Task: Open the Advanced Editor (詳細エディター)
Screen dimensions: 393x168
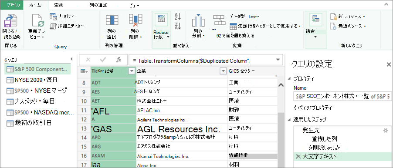Action: click(67, 26)
